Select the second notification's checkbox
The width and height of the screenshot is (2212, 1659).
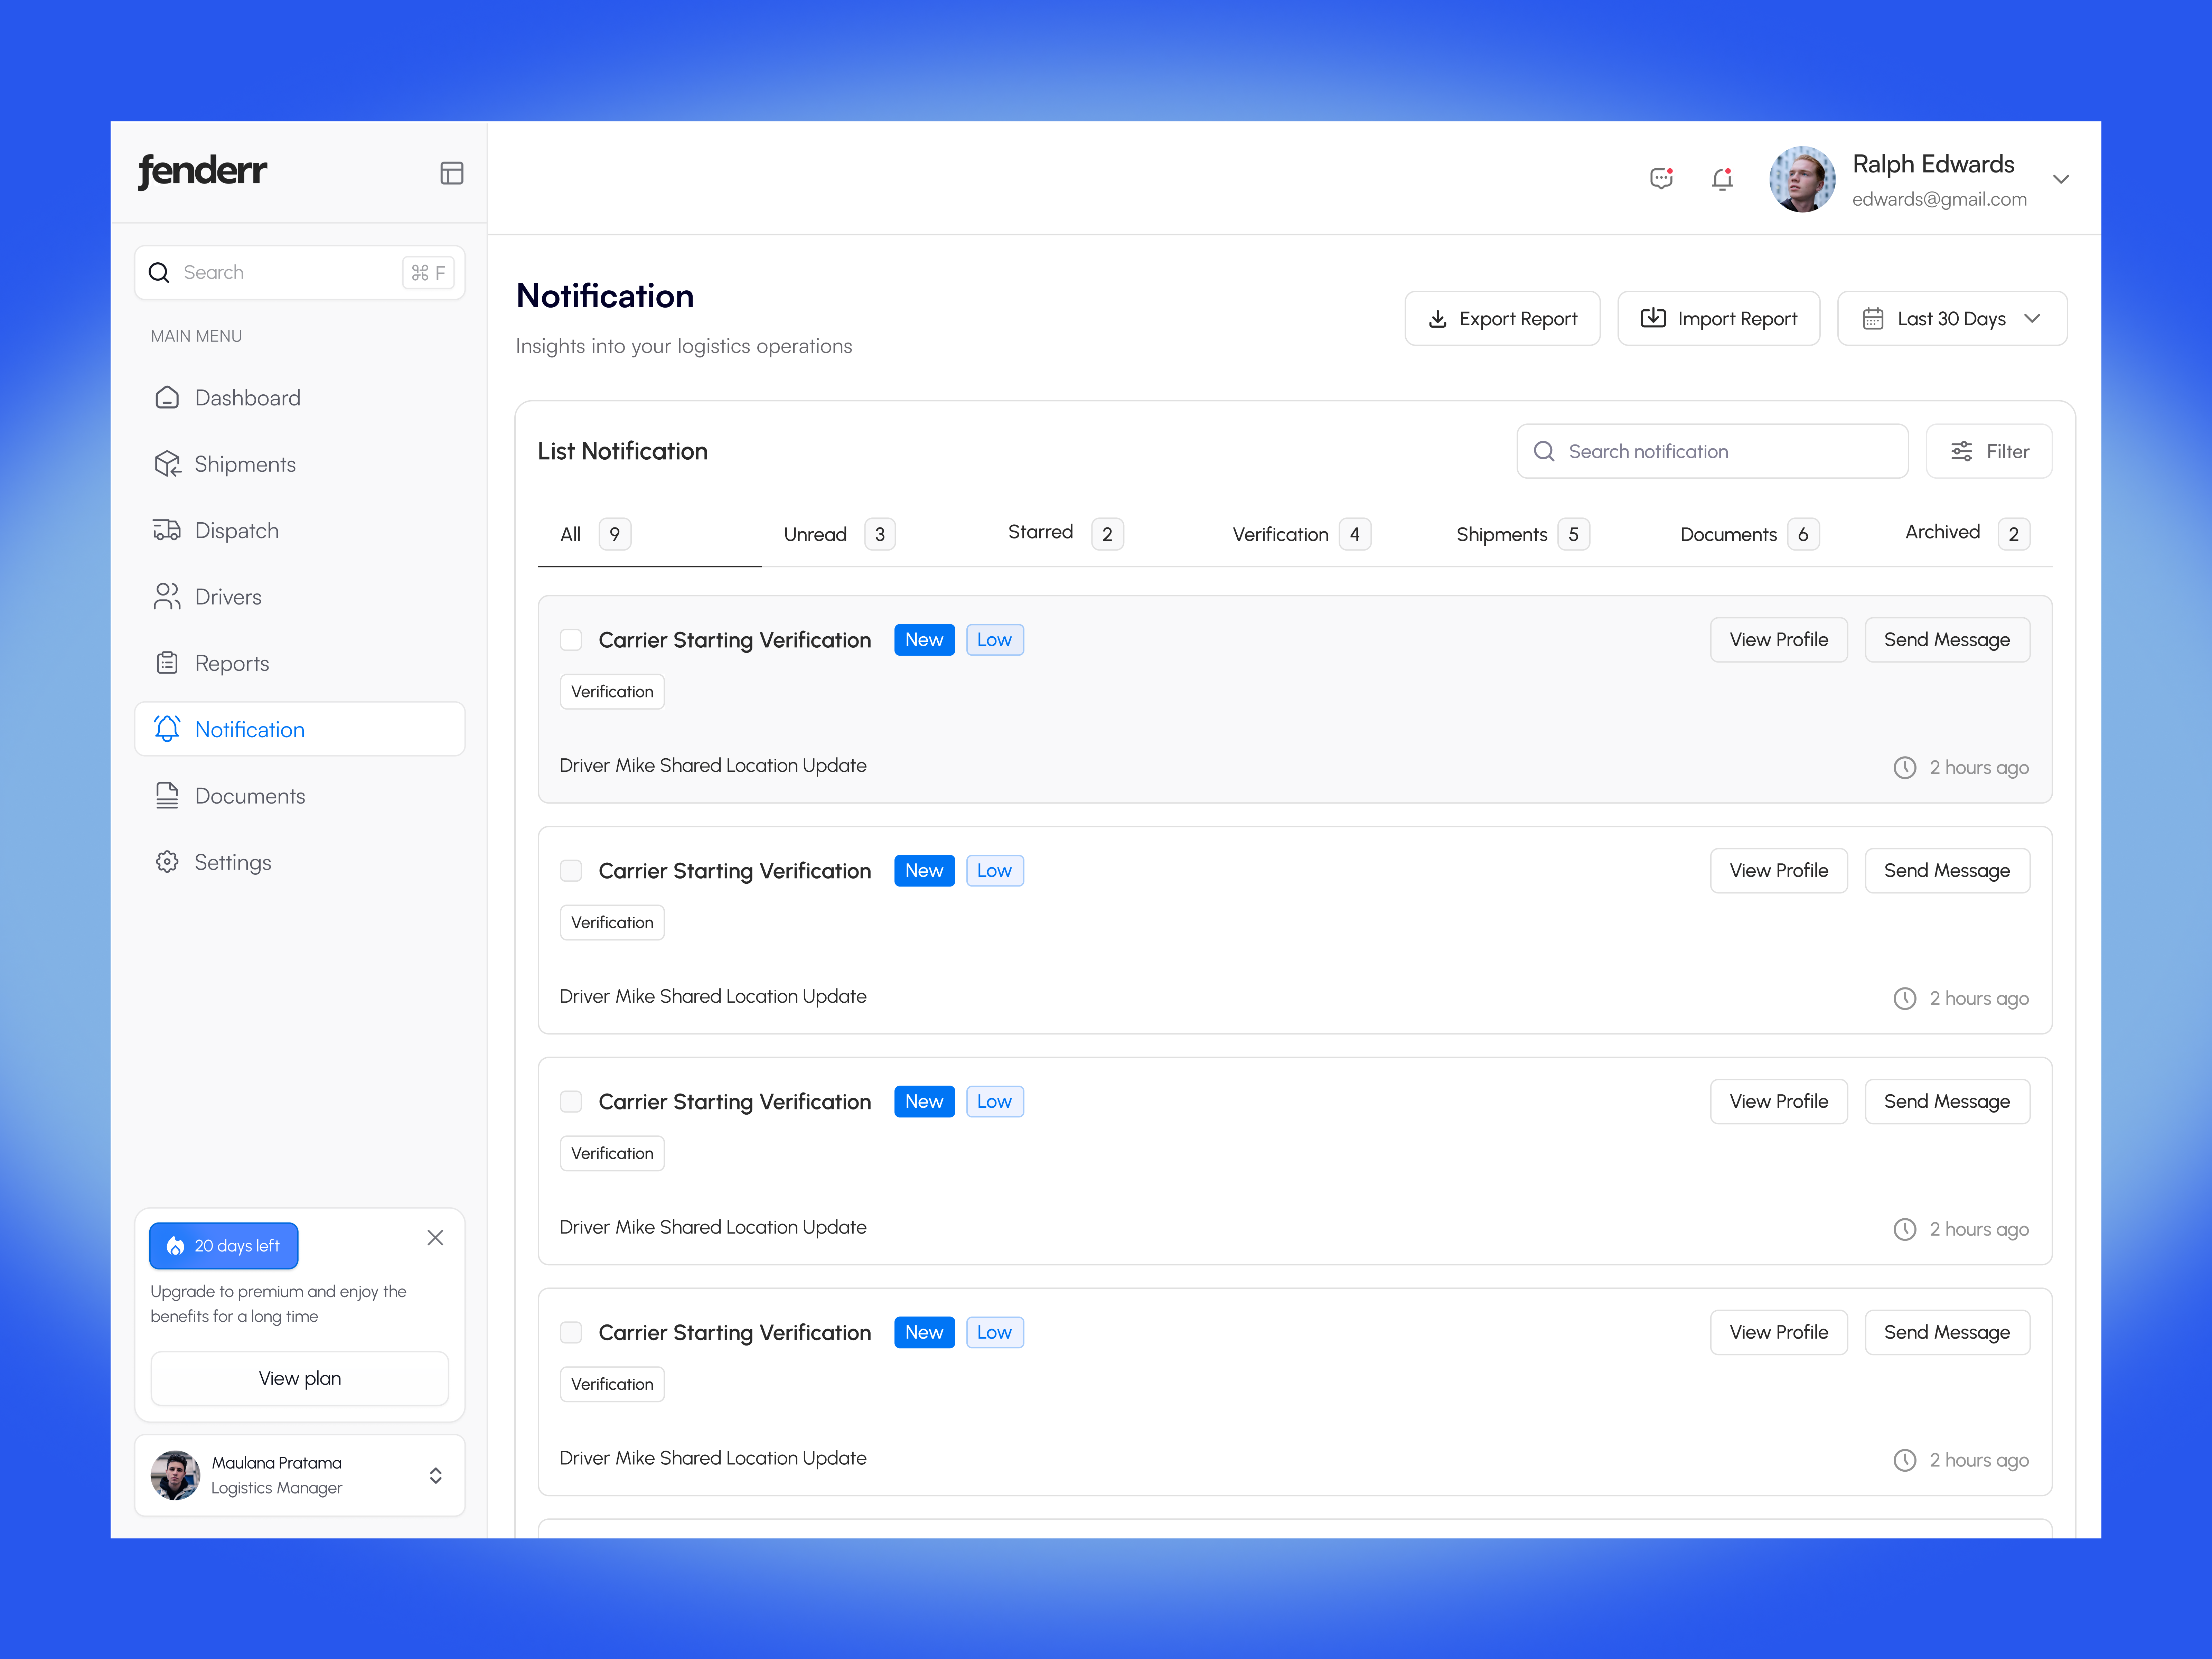pos(571,870)
